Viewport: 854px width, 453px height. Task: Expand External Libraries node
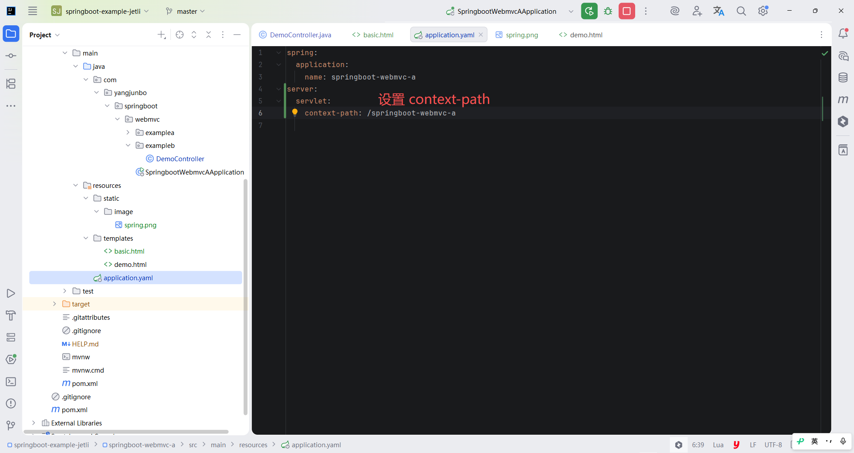(34, 423)
